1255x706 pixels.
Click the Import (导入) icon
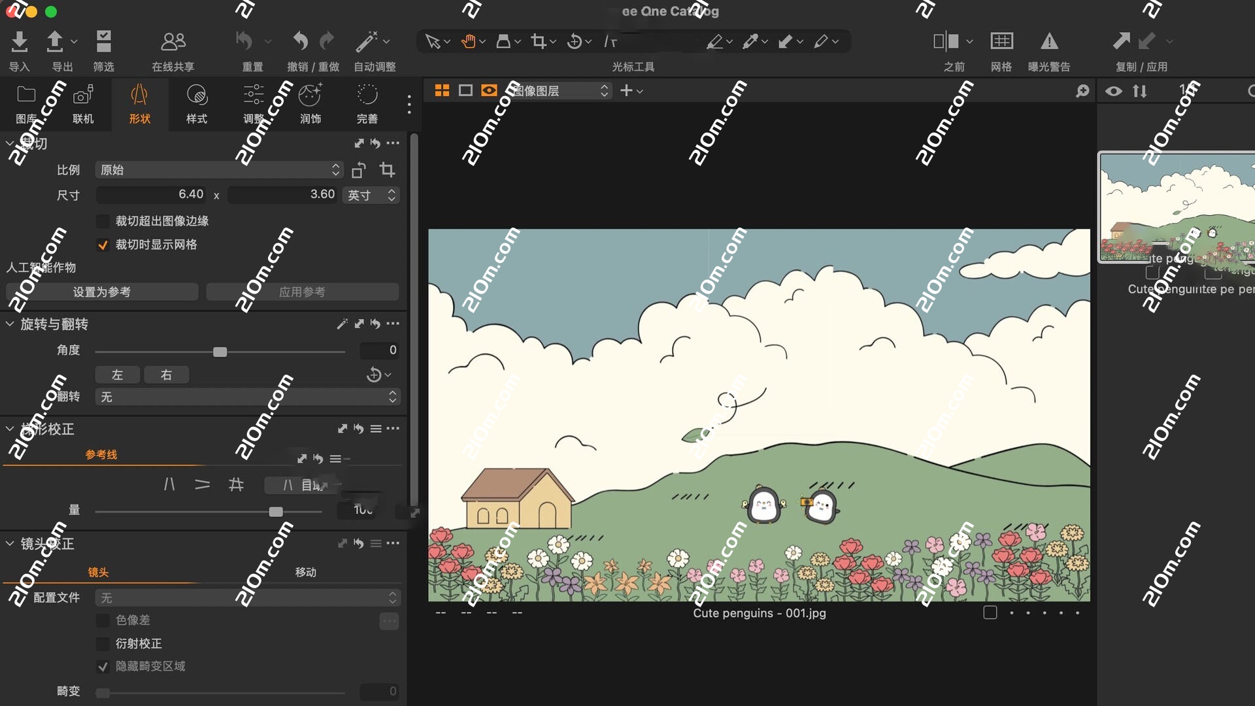[20, 42]
